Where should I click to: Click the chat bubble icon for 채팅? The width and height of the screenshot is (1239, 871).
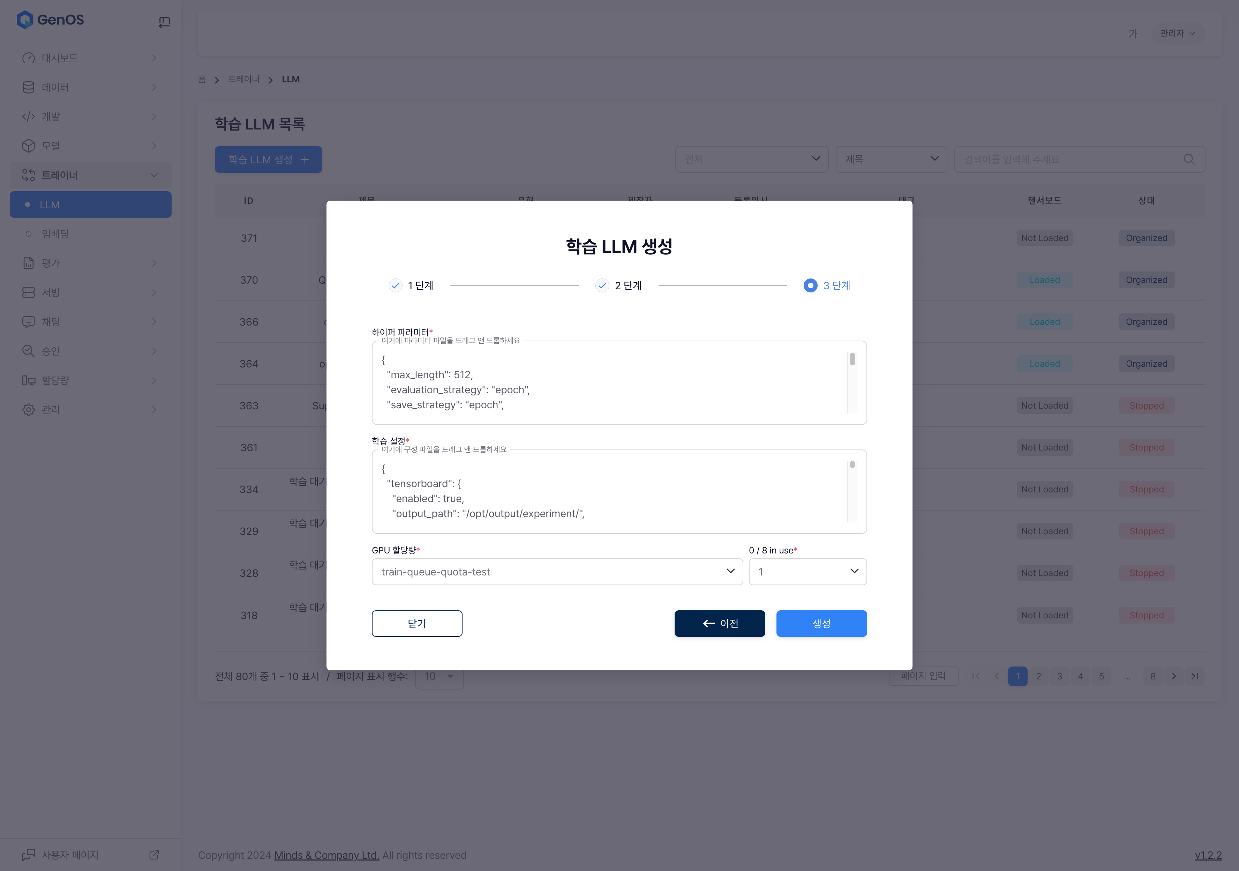point(29,322)
